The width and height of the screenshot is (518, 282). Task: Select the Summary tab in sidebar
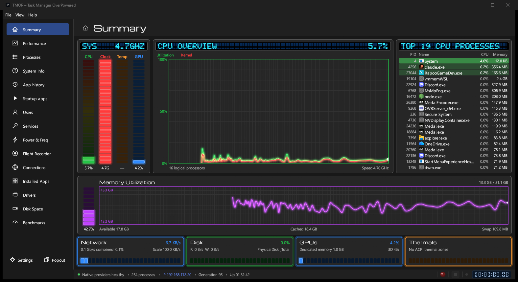pyautogui.click(x=38, y=29)
